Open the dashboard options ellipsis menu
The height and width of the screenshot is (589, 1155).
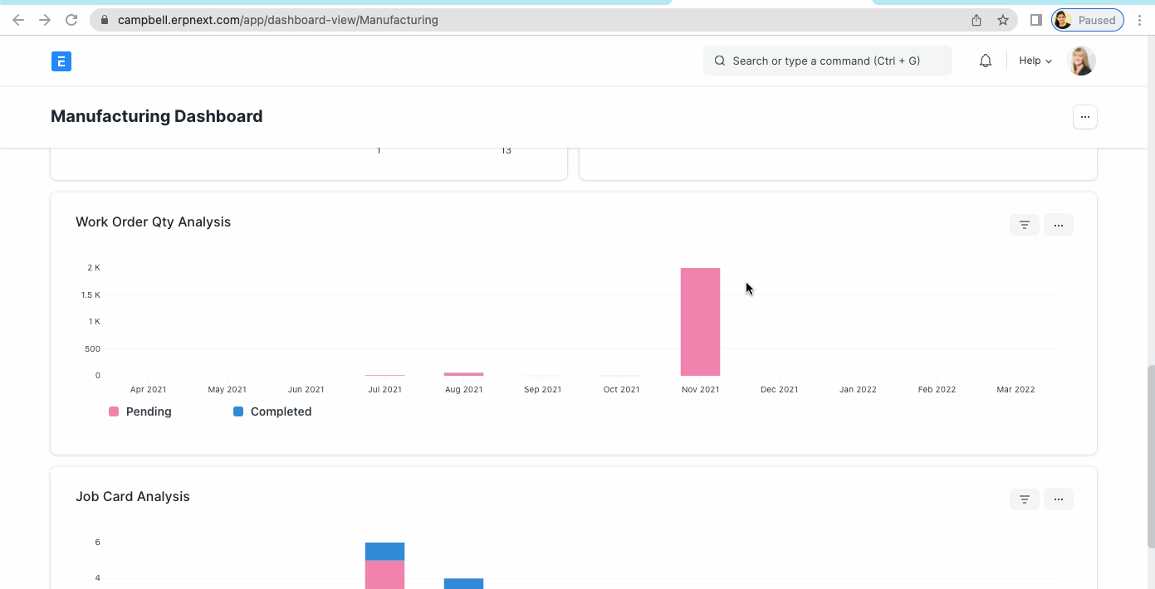coord(1084,116)
